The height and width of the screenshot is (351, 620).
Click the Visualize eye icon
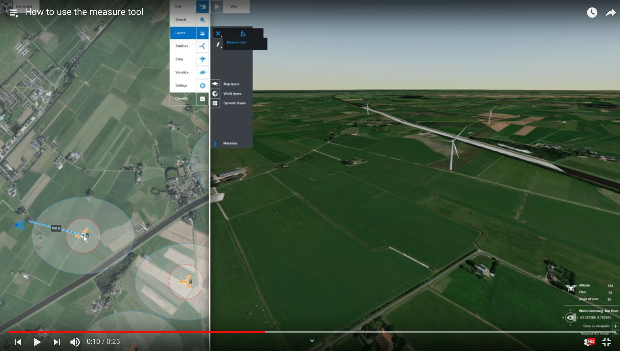202,72
